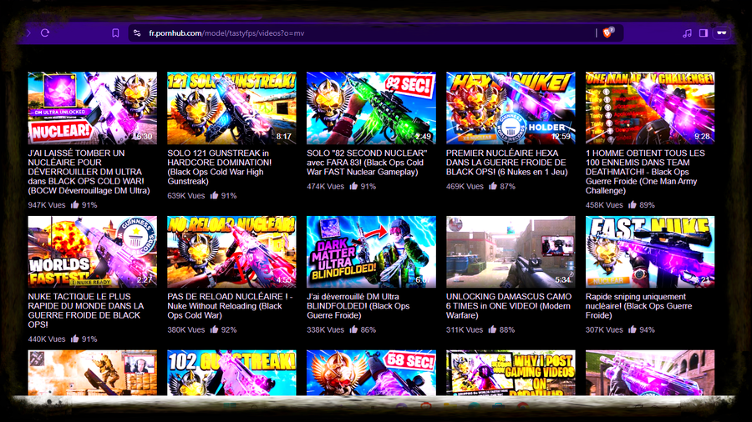The height and width of the screenshot is (422, 752).
Task: Go forward with the forward arrow
Action: click(28, 33)
